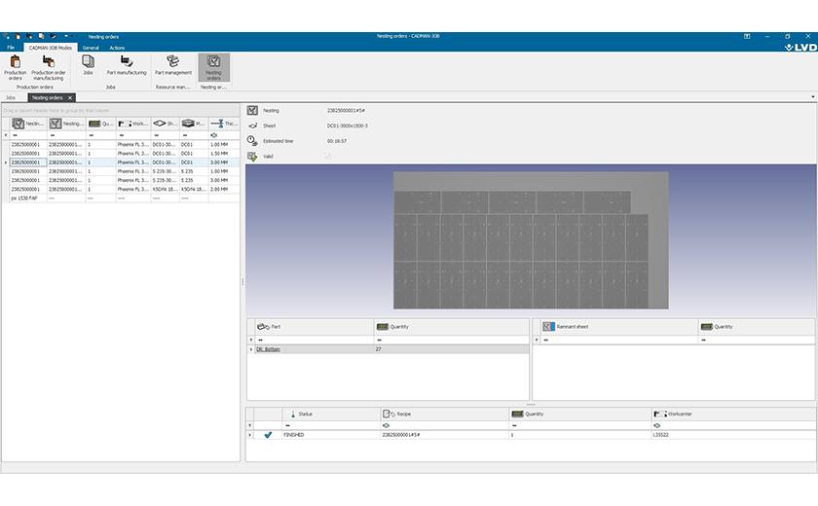The width and height of the screenshot is (818, 506).
Task: Switch to the Jobs document tab
Action: pyautogui.click(x=11, y=98)
